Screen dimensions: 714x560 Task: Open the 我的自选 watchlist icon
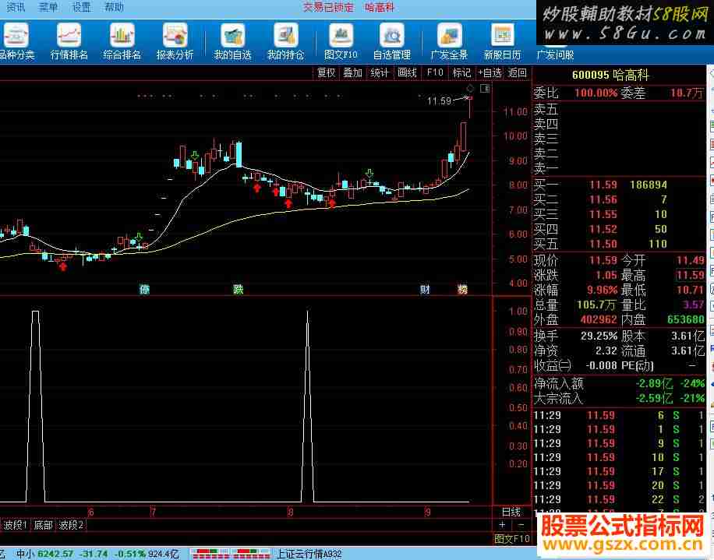[233, 42]
